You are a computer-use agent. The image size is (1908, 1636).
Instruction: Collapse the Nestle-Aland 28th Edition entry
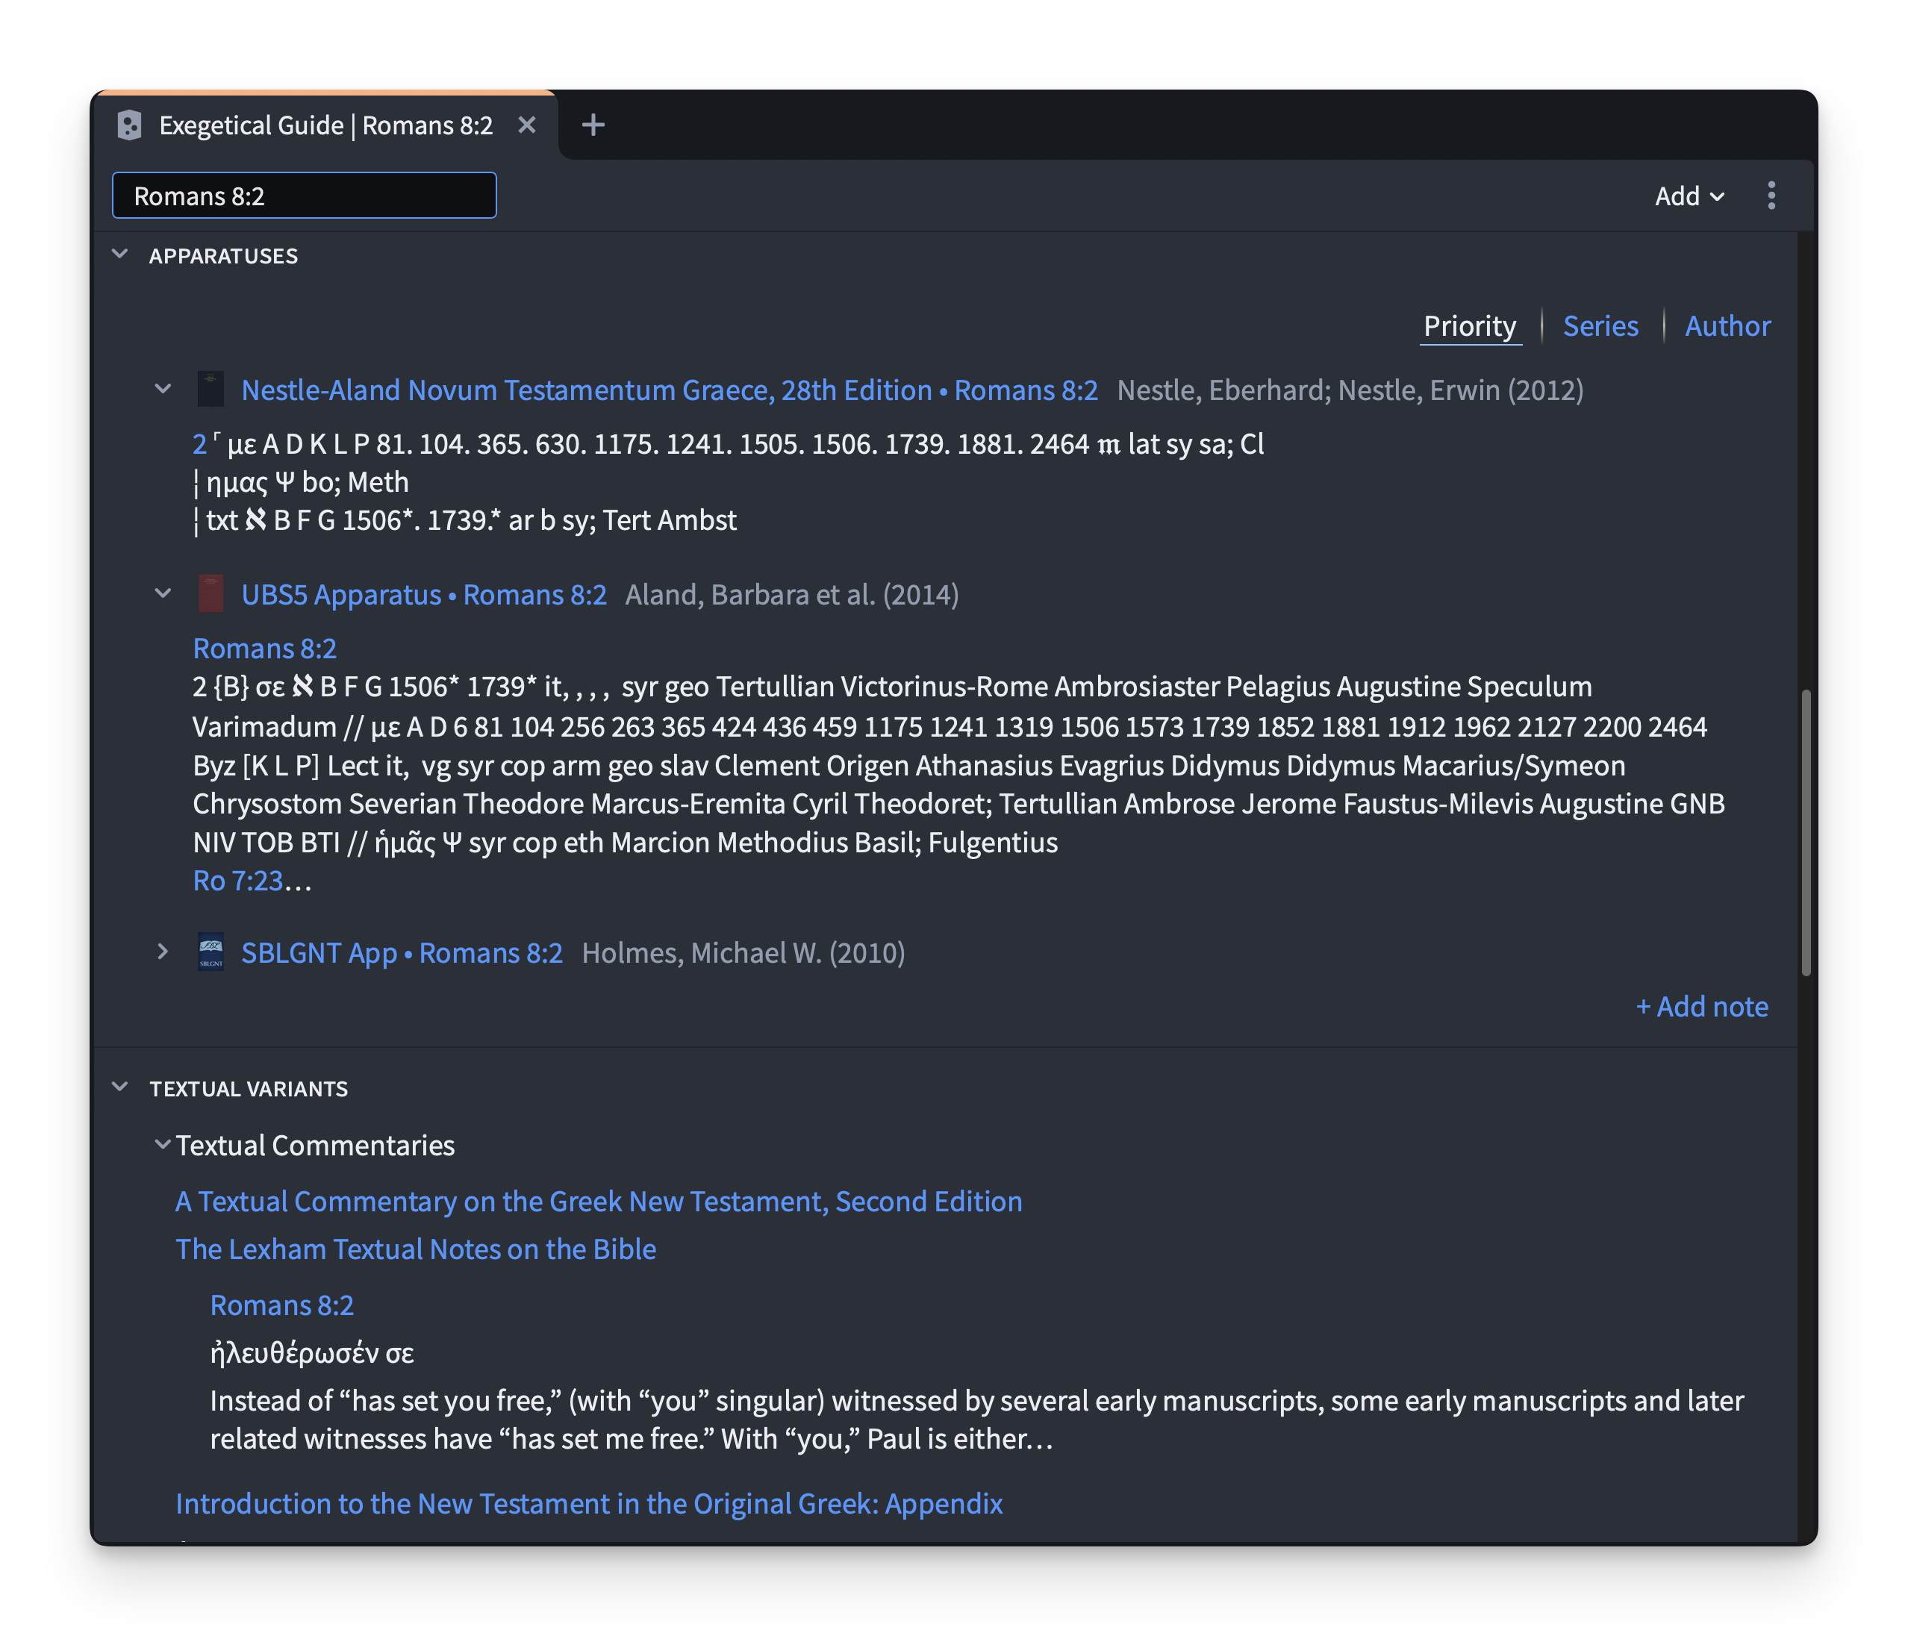163,390
